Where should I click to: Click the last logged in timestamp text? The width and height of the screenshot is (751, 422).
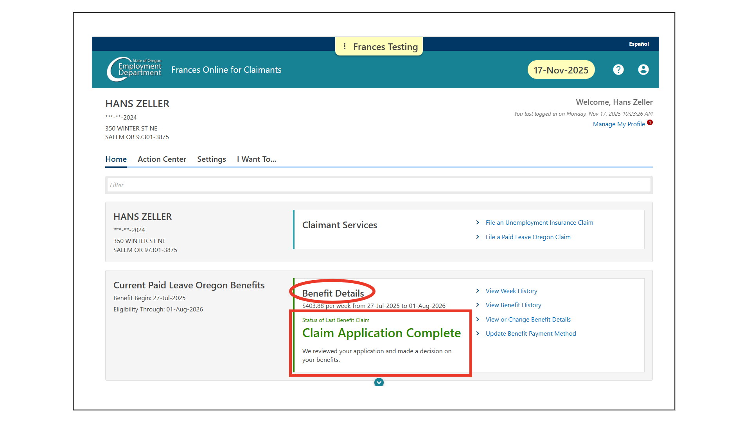coord(583,114)
